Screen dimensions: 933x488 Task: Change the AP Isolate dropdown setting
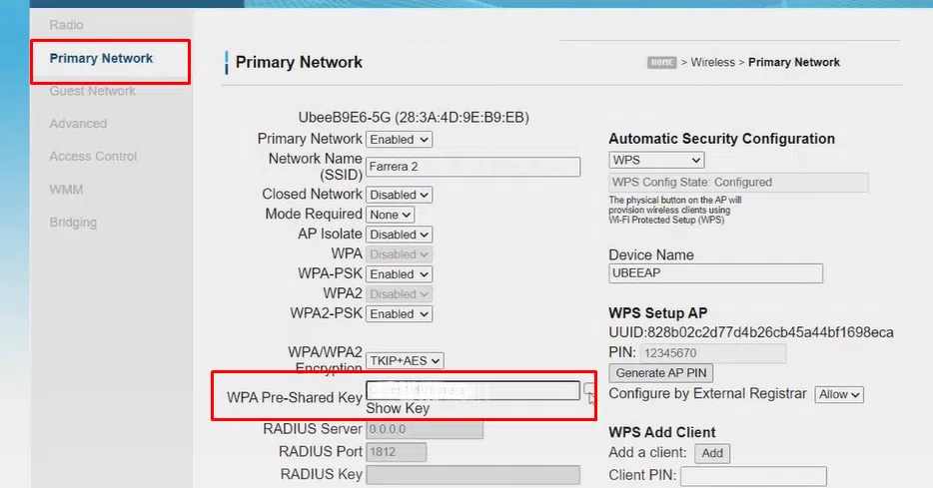coord(399,235)
